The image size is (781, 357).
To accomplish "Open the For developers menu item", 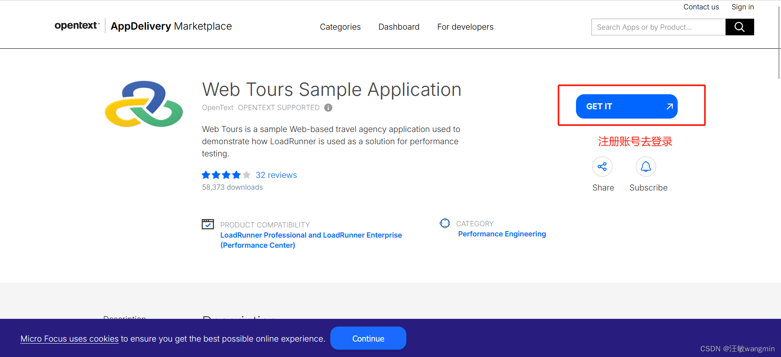I will tap(465, 27).
